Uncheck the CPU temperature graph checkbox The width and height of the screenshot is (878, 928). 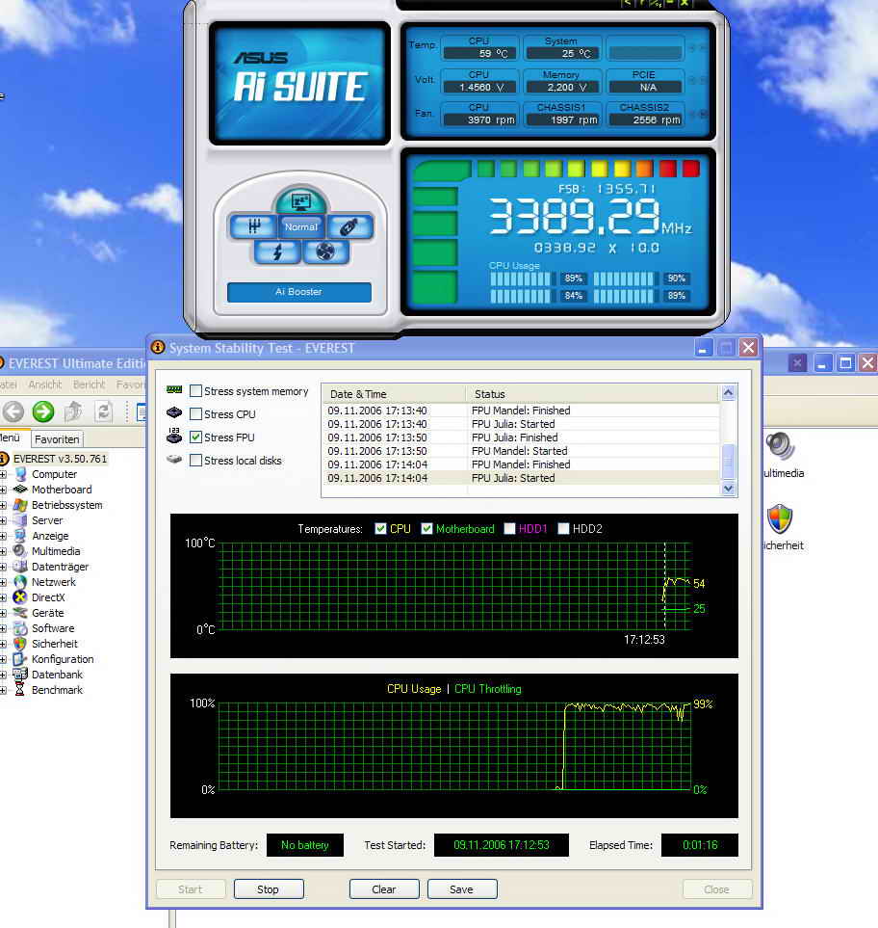click(x=381, y=528)
